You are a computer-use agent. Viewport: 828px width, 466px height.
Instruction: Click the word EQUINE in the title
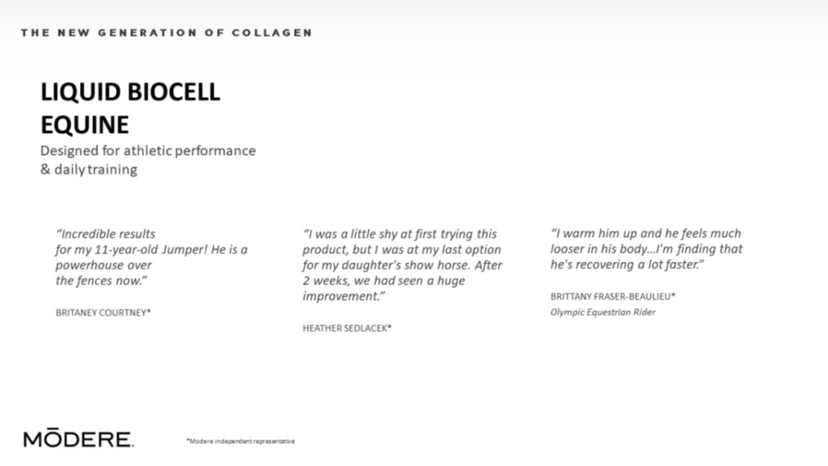point(84,125)
